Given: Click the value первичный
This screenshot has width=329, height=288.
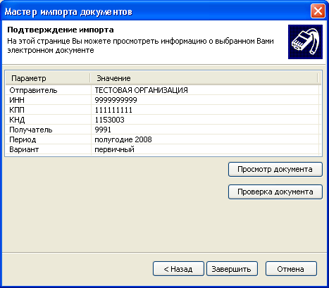Looking at the screenshot, I should [x=114, y=149].
